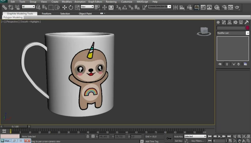This screenshot has width=251, height=143.
Task: Expand ribbon options dropdown arrow
Action: tap(105, 13)
